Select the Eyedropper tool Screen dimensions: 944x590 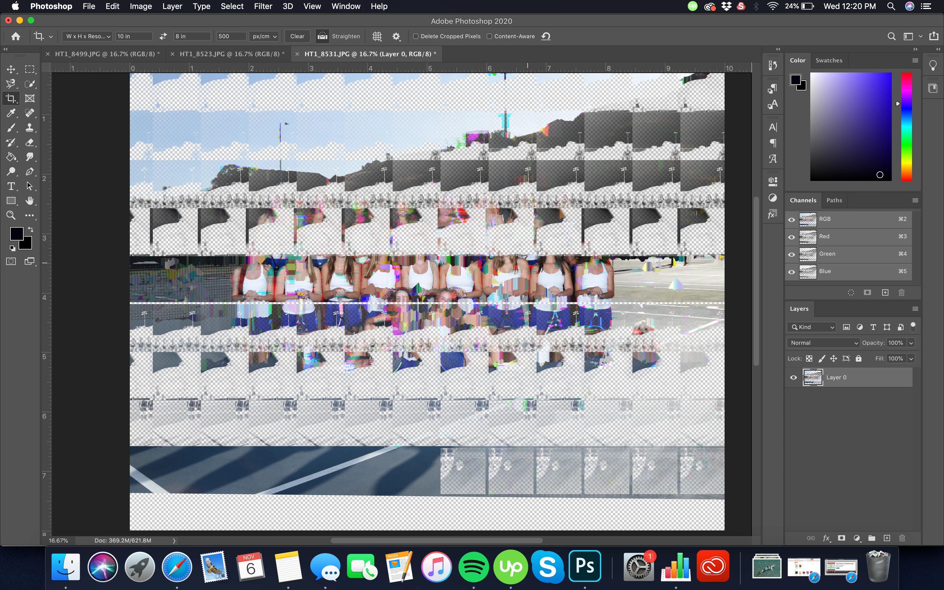(11, 113)
